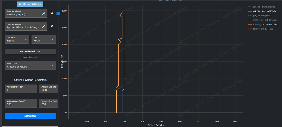
Task: Hide spitfire_ix Optimal Climb trace
Action: [x=266, y=24]
